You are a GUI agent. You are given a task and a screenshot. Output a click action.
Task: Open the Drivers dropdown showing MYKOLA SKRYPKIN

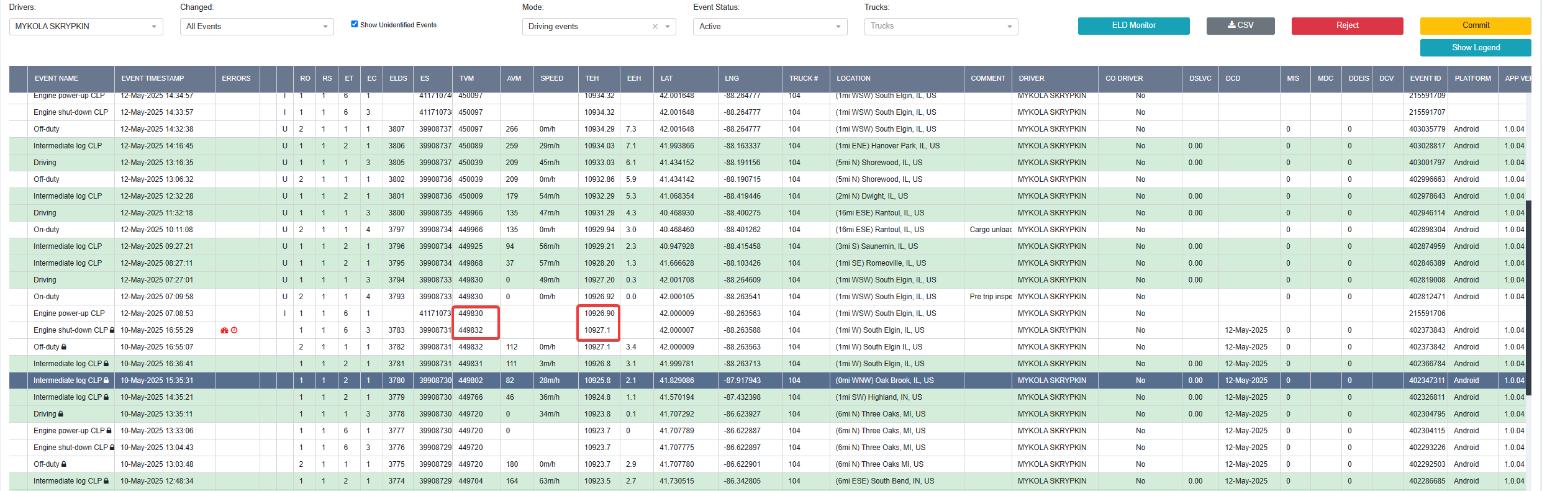pos(86,27)
